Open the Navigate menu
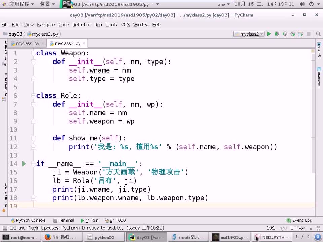 (46, 25)
